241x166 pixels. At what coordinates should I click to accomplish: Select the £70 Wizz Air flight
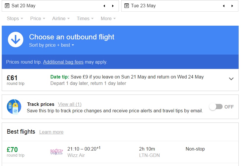pyautogui.click(x=120, y=152)
